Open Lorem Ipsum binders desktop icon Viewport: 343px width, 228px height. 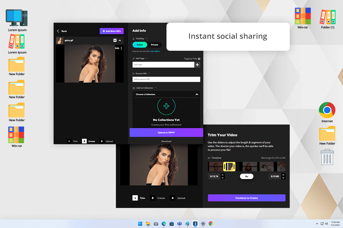[x=17, y=44]
